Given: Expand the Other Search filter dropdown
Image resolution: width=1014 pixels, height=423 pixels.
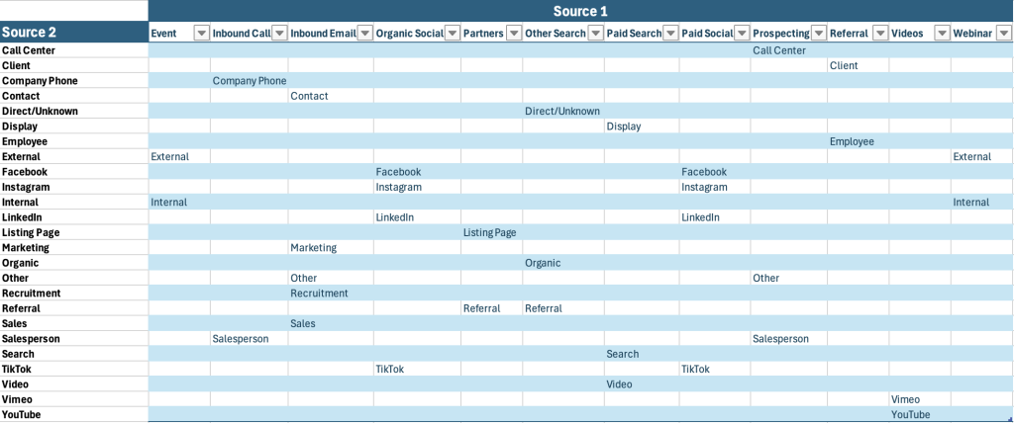Looking at the screenshot, I should coord(596,33).
